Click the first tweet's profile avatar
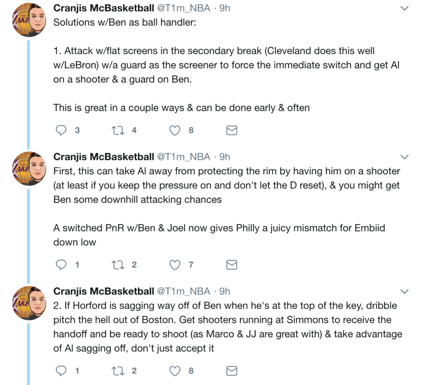Viewport: 433px width, 385px height. [x=28, y=20]
